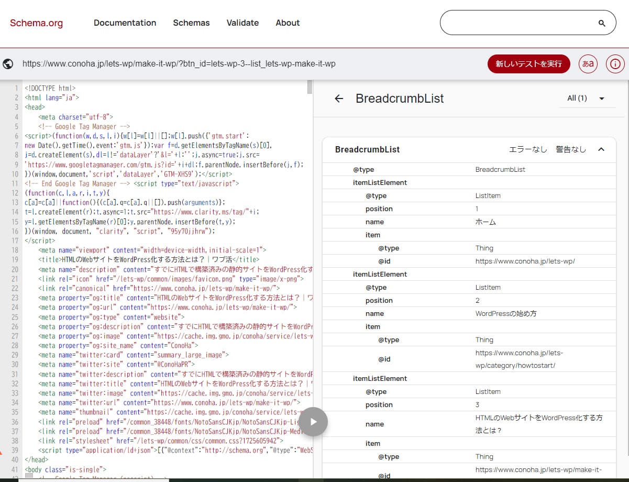This screenshot has height=482, width=629.
Task: Click the 警告なし status text
Action: pos(571,149)
